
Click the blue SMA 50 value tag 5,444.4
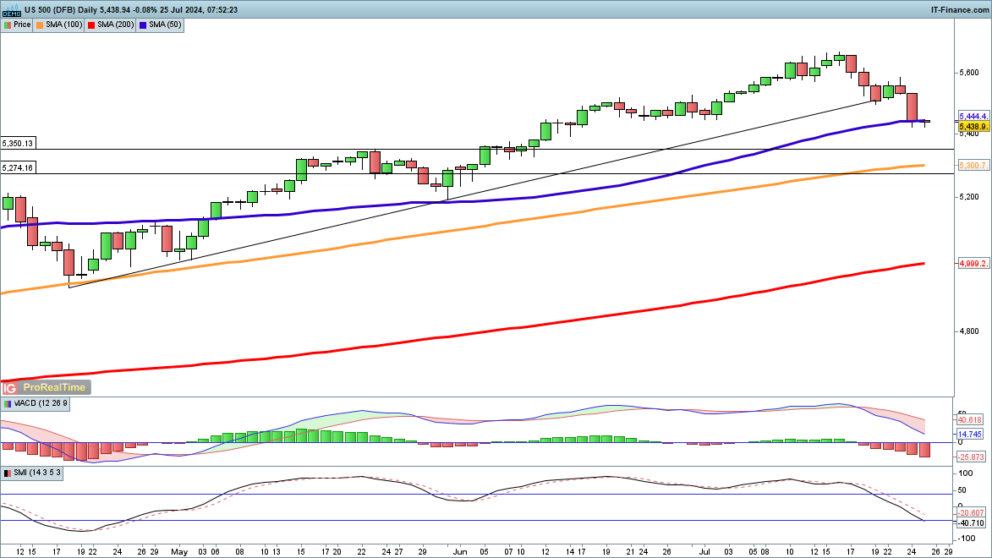click(973, 115)
